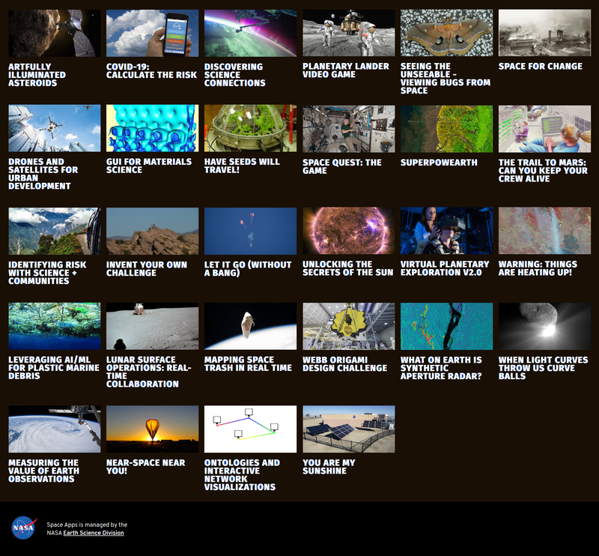Click the NASA logo in footer
Image resolution: width=599 pixels, height=556 pixels.
(x=24, y=528)
